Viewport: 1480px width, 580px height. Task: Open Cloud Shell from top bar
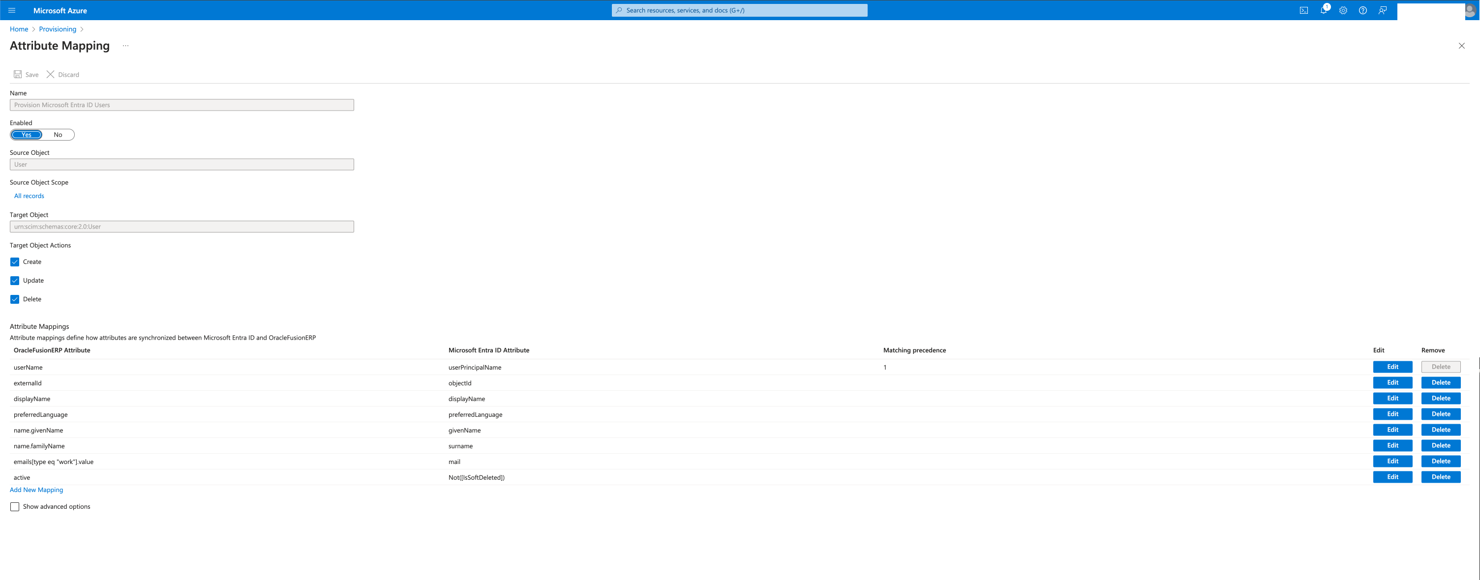[x=1303, y=10]
